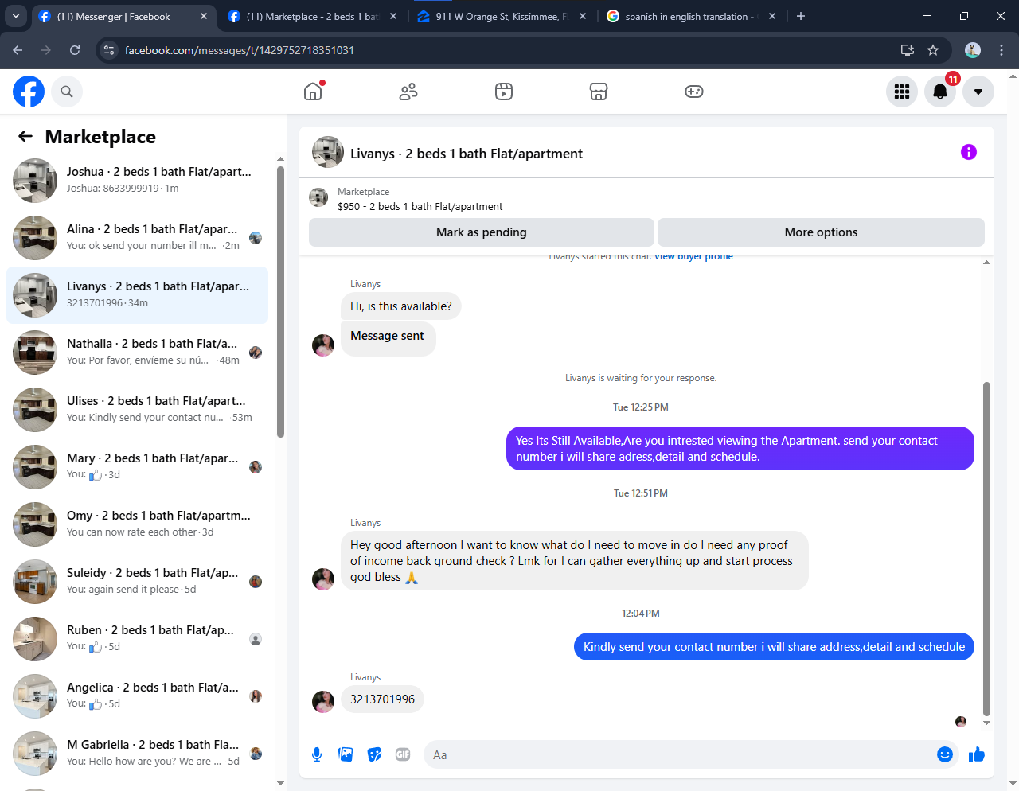Attach a photo with the image icon

[346, 754]
